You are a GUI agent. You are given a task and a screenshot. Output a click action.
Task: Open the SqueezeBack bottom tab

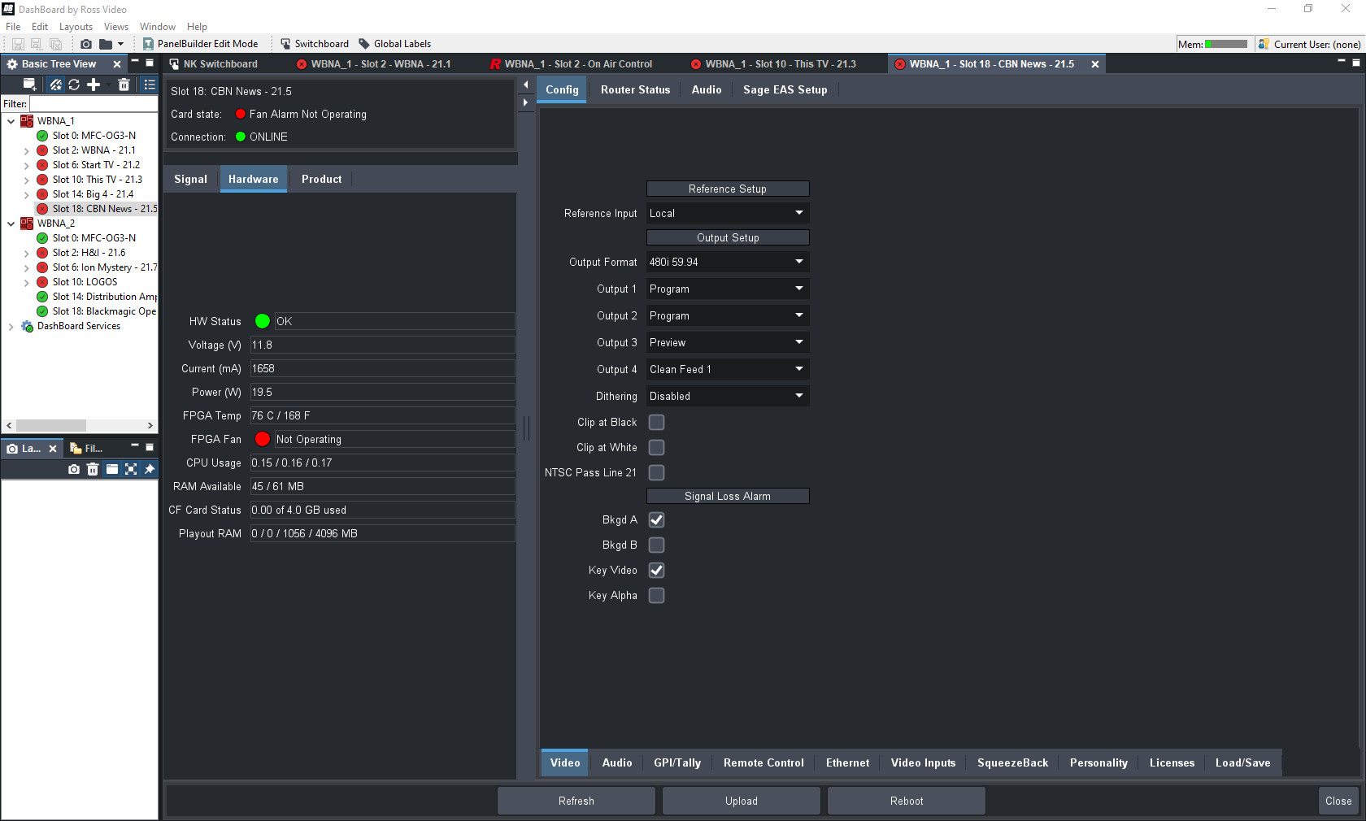pos(1012,762)
